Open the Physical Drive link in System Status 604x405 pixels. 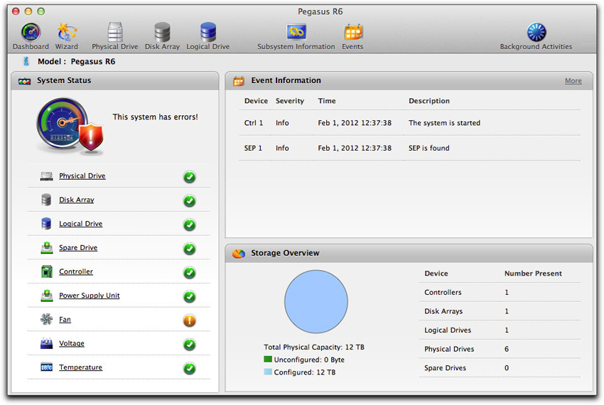coord(82,176)
